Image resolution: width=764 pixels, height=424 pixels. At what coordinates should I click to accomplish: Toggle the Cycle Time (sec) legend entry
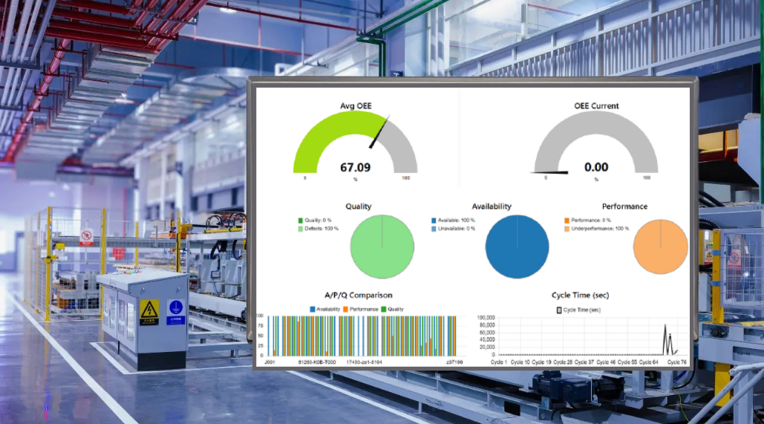pos(578,310)
